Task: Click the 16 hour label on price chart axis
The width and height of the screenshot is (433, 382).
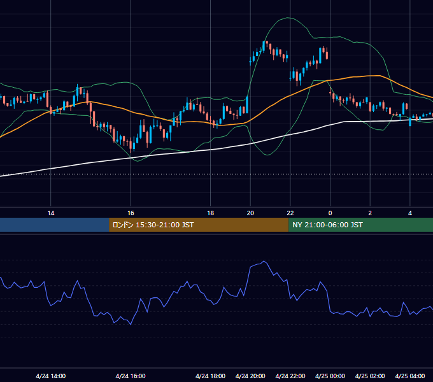Action: (131, 213)
